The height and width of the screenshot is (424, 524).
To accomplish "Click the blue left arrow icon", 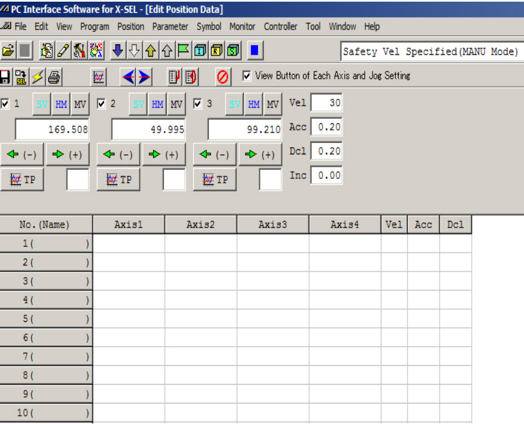I will (x=128, y=77).
